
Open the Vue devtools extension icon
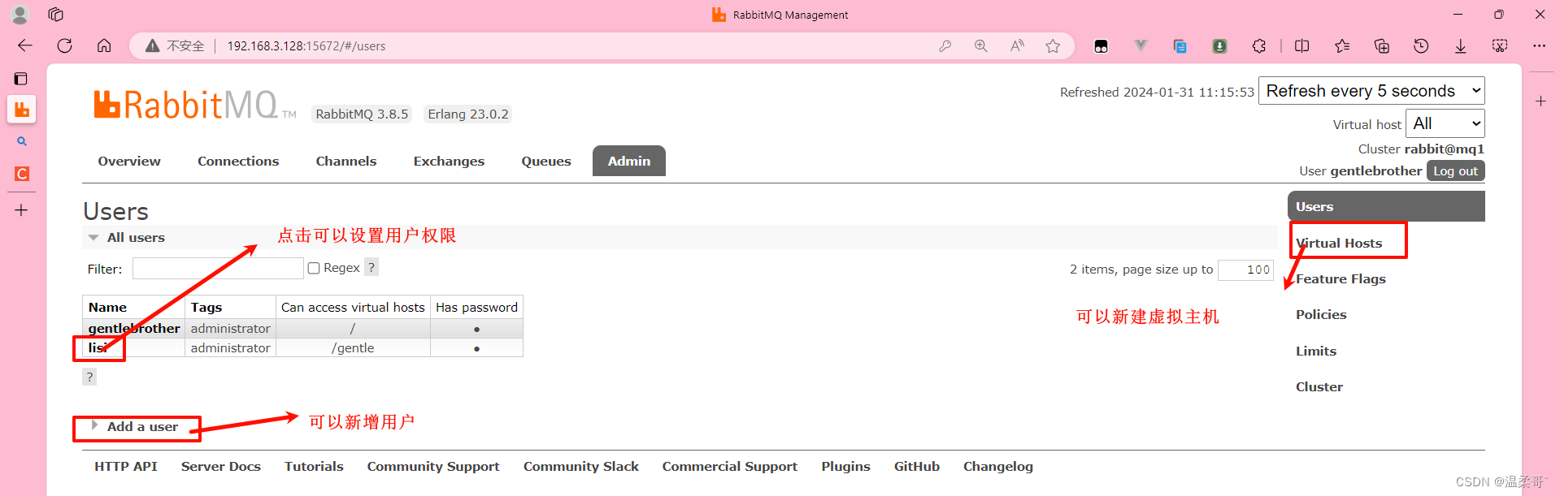[1141, 46]
